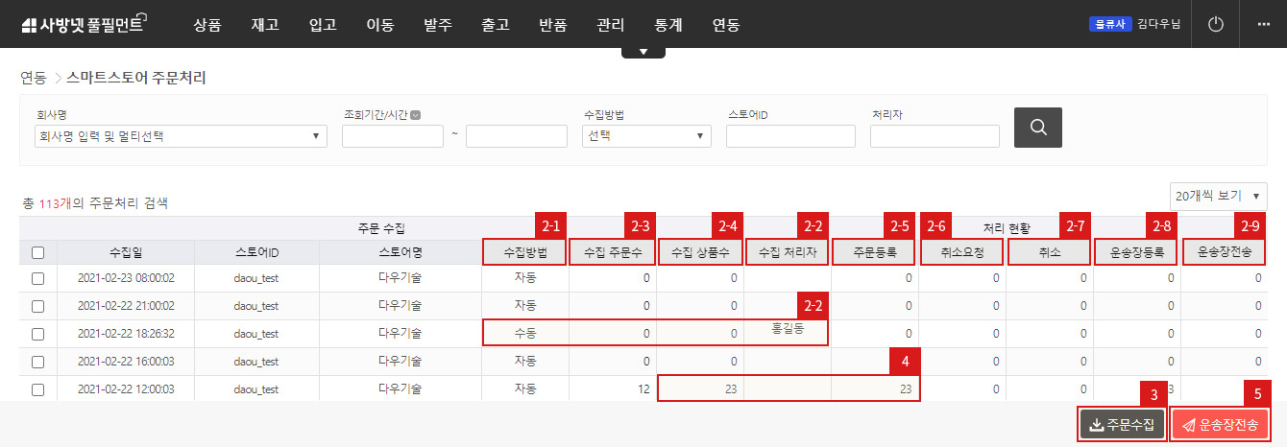Open collection date 2021-02-22 16:00:03
This screenshot has height=447, width=1287.
coord(126,362)
